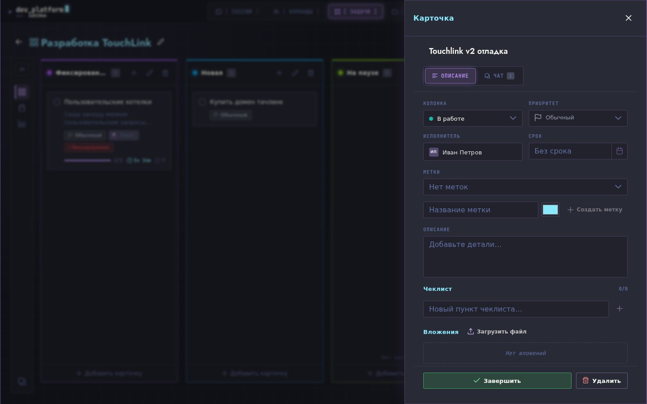This screenshot has width=647, height=404.
Task: Click pencil icon in Фиксирован... column header
Action: tap(149, 73)
